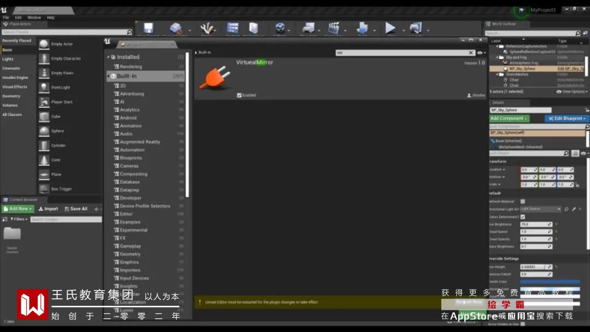
Task: Open the plugin view options eye icon
Action: pos(481,53)
